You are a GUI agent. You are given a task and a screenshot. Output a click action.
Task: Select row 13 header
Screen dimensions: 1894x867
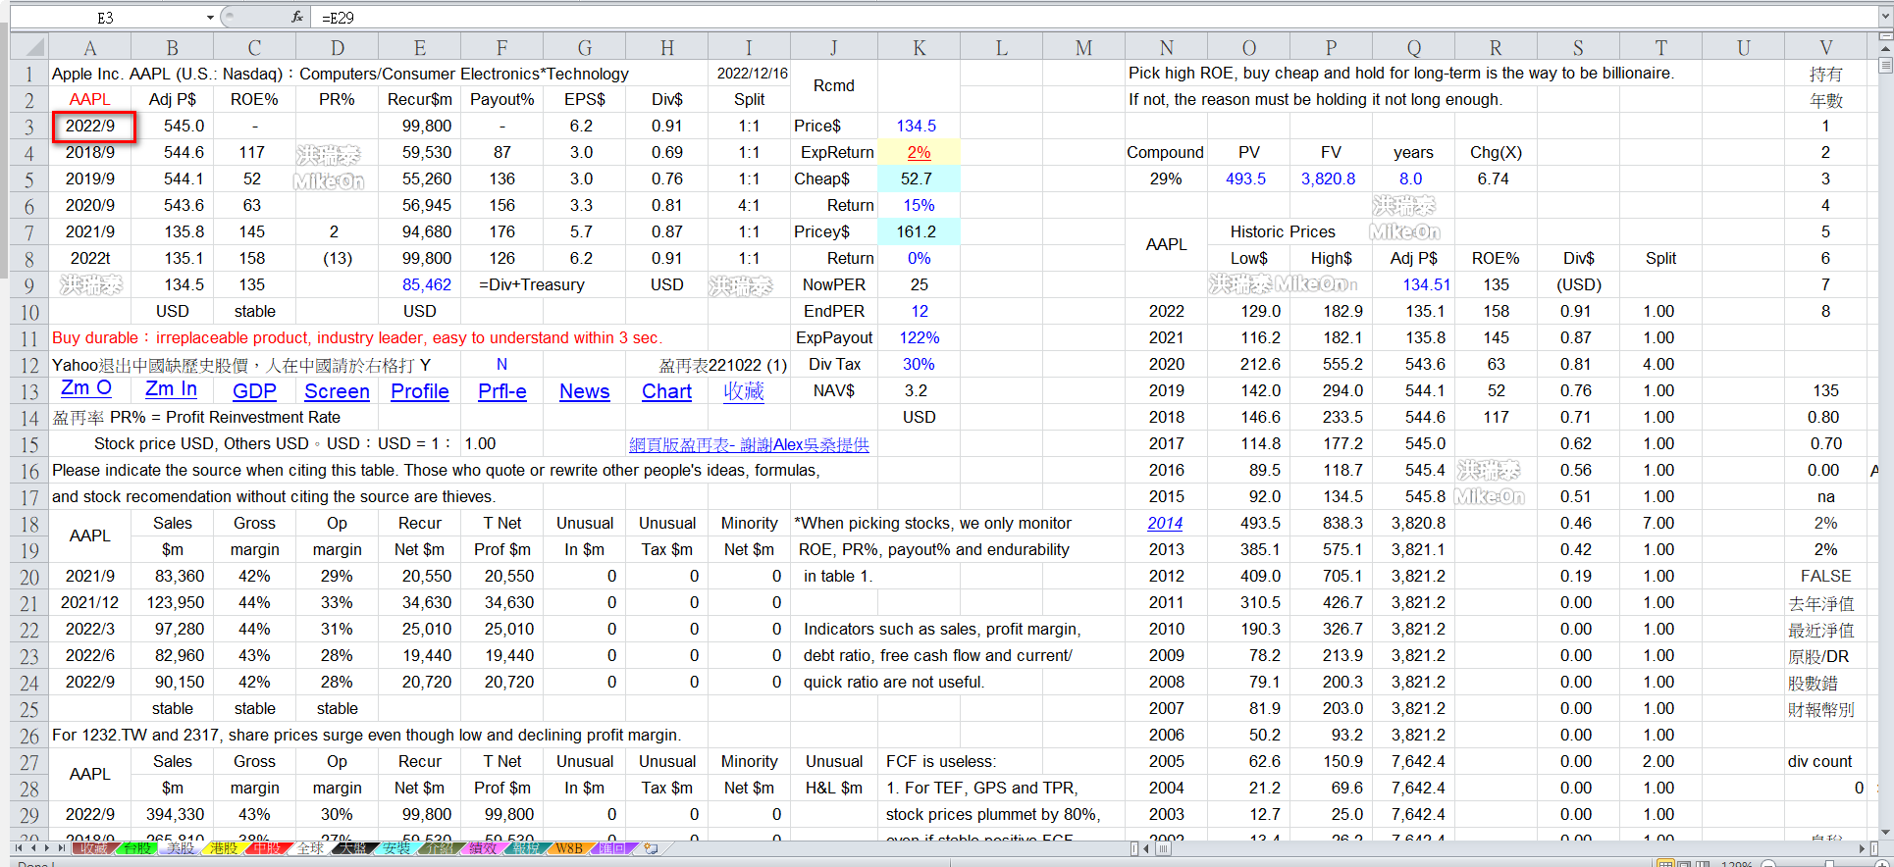pyautogui.click(x=29, y=391)
